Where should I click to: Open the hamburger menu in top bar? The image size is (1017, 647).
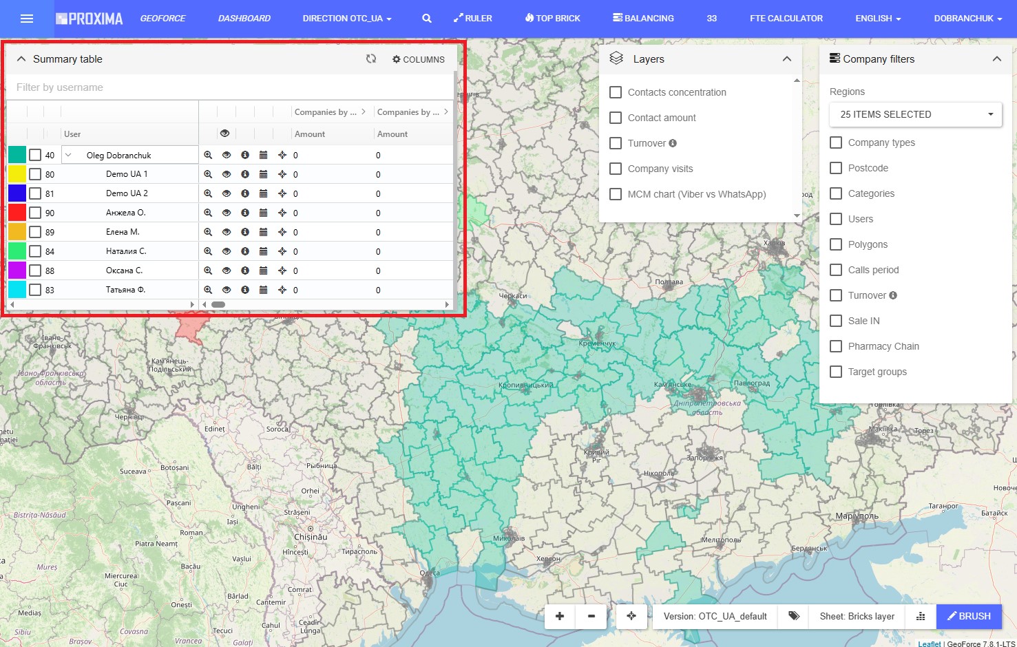(x=27, y=19)
